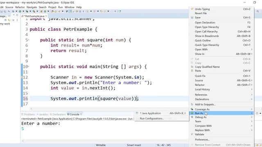This screenshot has width=262, height=147.
Task: Click the Debug bug toolbar icon
Action: tap(13, 11)
